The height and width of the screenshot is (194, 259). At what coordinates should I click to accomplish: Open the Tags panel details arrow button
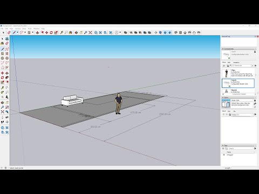coord(255,149)
